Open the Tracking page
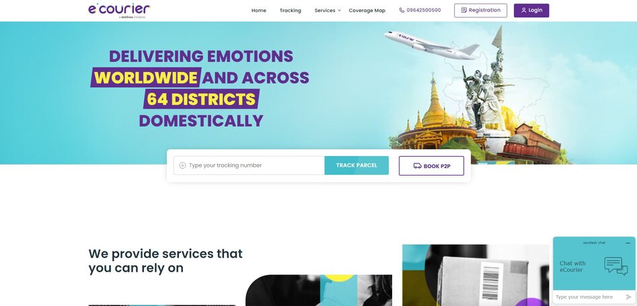Image resolution: width=637 pixels, height=306 pixels. coord(290,11)
